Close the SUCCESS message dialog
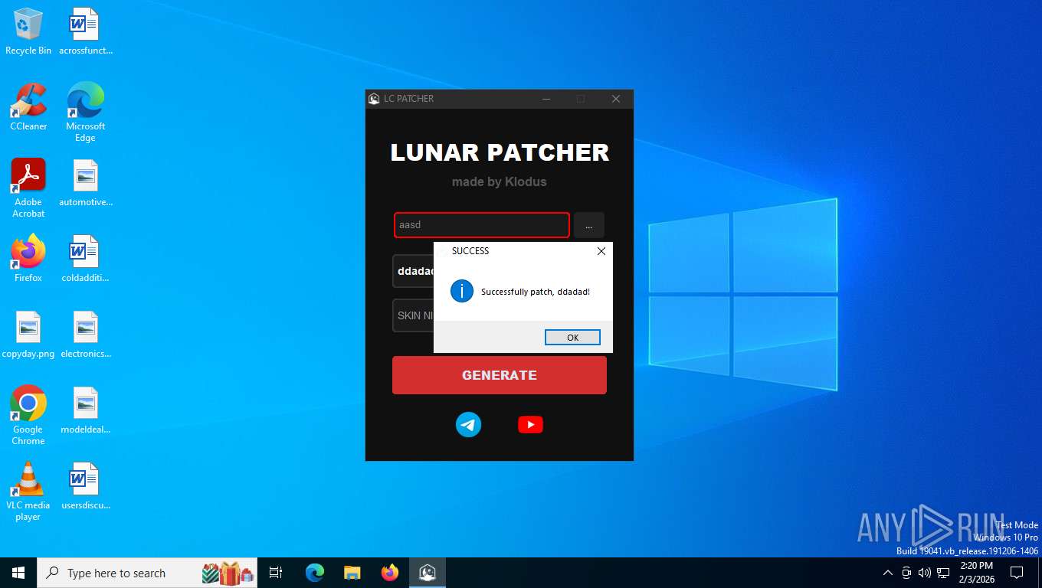Image resolution: width=1042 pixels, height=588 pixels. click(601, 251)
